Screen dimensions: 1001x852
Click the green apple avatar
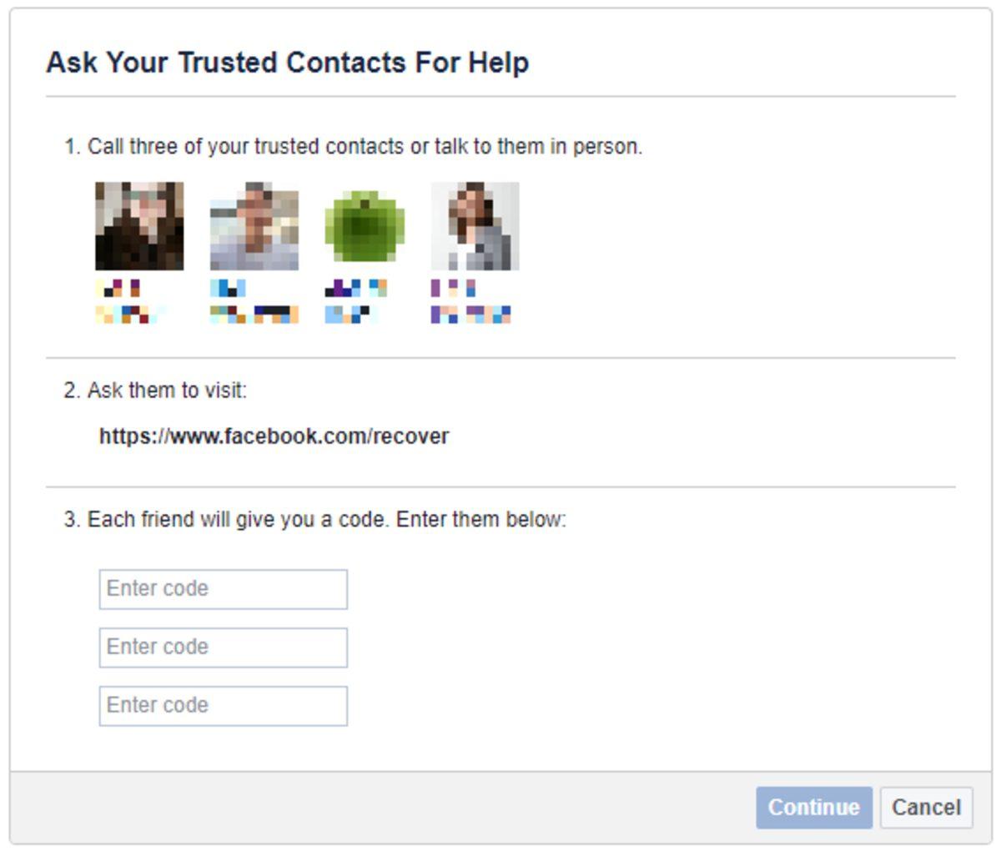[x=365, y=226]
